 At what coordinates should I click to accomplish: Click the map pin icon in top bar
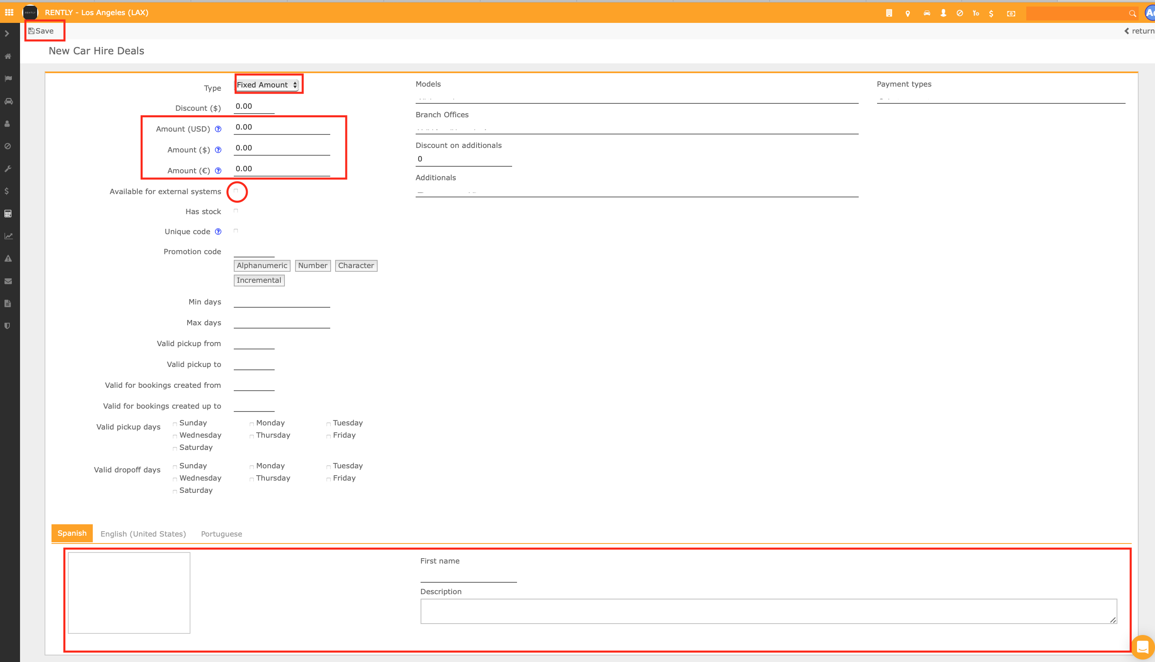[908, 13]
